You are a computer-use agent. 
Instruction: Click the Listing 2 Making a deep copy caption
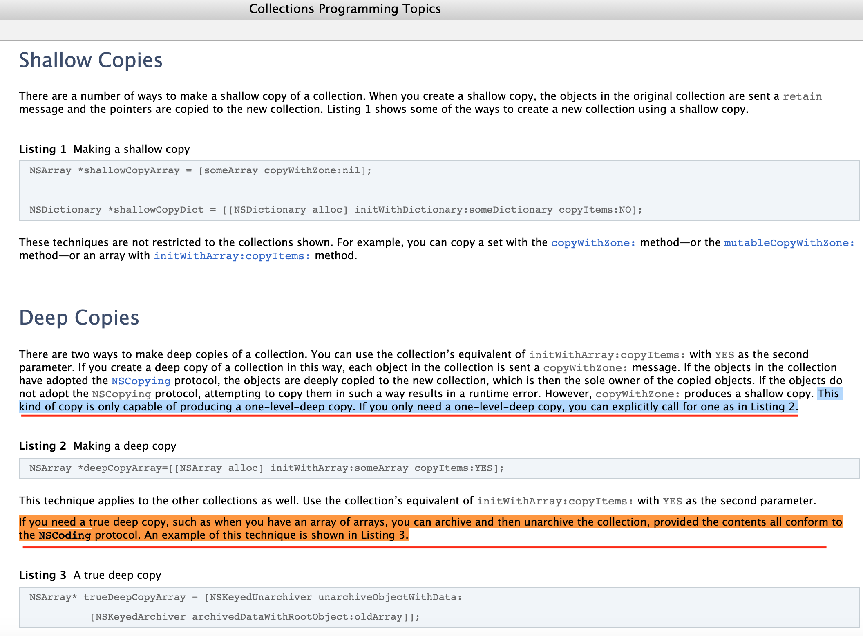click(97, 446)
